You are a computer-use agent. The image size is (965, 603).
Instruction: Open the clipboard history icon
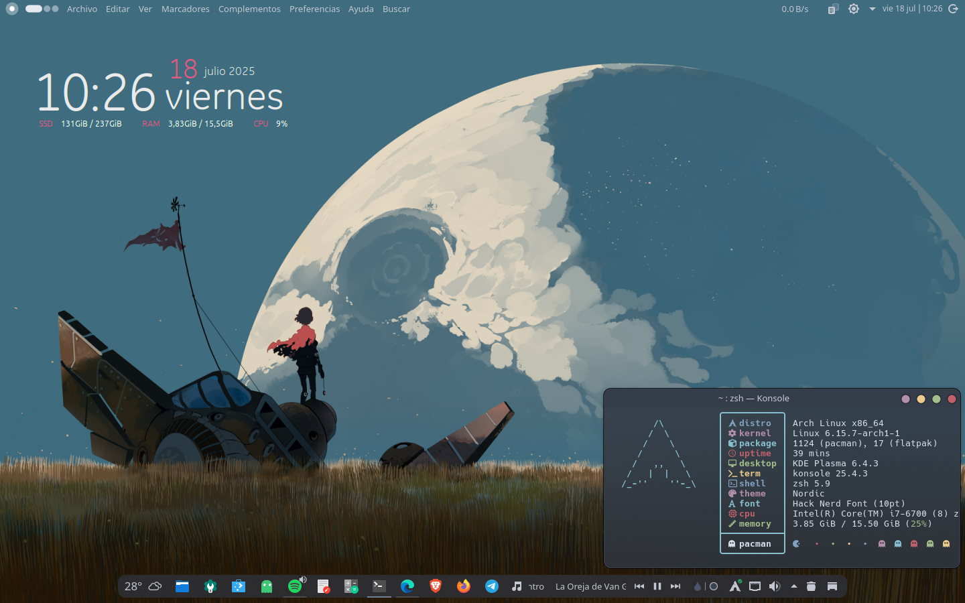pos(833,9)
